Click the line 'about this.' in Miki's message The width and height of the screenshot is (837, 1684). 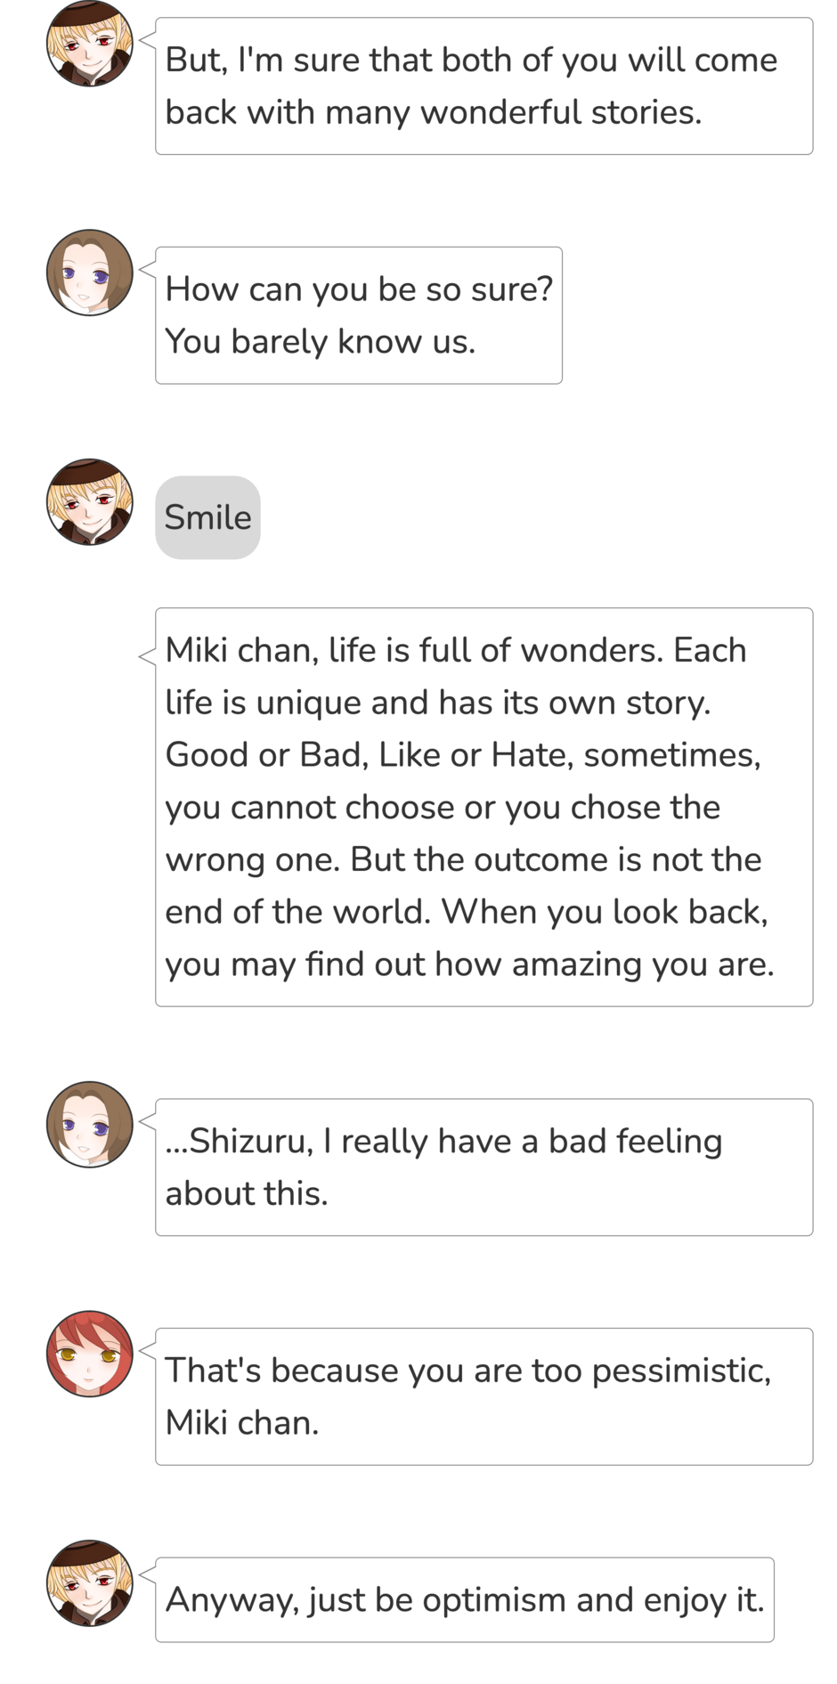[x=247, y=1194]
